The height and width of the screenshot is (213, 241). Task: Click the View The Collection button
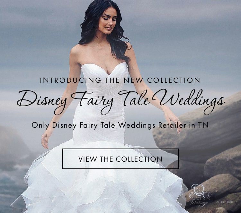(121, 159)
